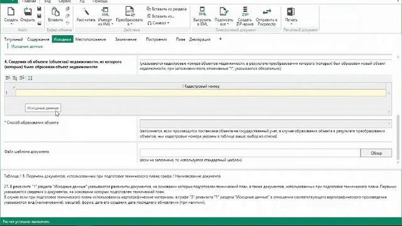Go to Построения section tab
The height and width of the screenshot is (226, 402).
(x=156, y=39)
